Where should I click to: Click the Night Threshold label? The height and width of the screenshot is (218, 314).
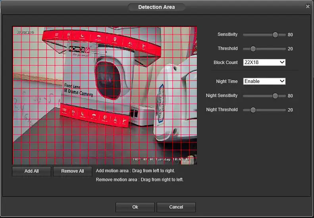pos(222,110)
